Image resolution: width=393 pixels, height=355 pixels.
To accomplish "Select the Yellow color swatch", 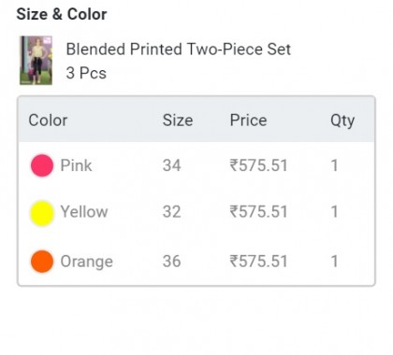I will [42, 213].
